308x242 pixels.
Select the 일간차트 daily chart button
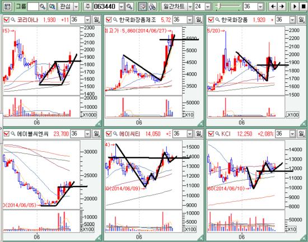click(x=174, y=7)
